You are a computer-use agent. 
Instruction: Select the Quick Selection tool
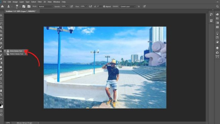click(1, 27)
